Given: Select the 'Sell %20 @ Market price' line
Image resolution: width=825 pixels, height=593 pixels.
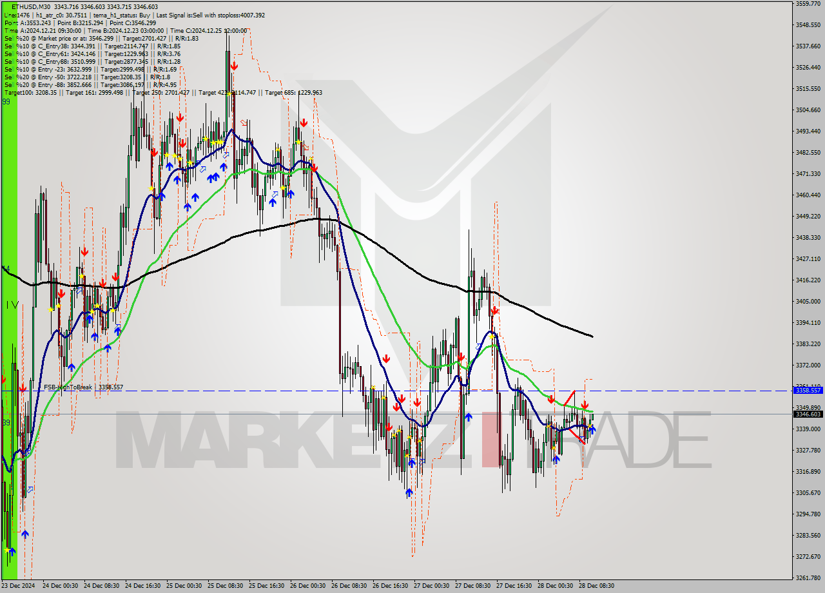Looking at the screenshot, I should point(101,38).
